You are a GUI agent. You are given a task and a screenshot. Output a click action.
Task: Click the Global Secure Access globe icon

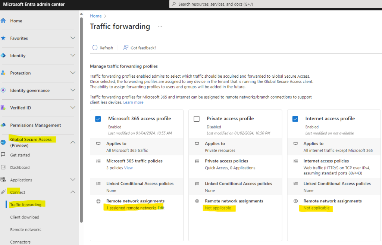point(3,142)
